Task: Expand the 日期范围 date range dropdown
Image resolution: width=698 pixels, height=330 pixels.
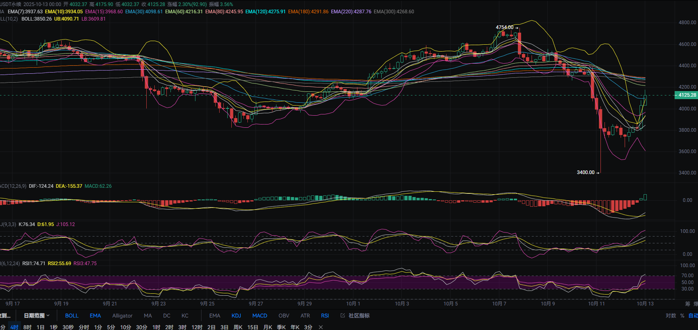Action: 36,315
